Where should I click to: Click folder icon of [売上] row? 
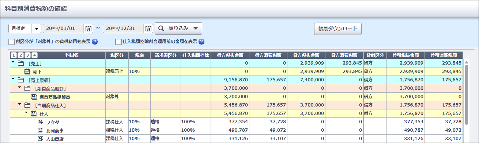20,63
